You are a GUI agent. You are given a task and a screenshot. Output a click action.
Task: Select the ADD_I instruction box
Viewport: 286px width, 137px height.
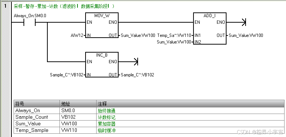click(x=210, y=28)
